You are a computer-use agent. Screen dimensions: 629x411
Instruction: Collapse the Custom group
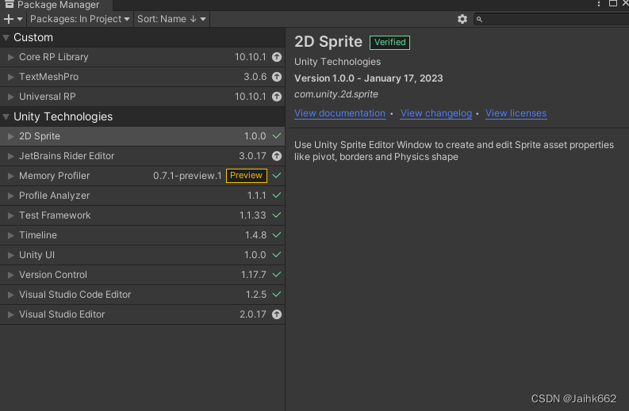(x=6, y=38)
